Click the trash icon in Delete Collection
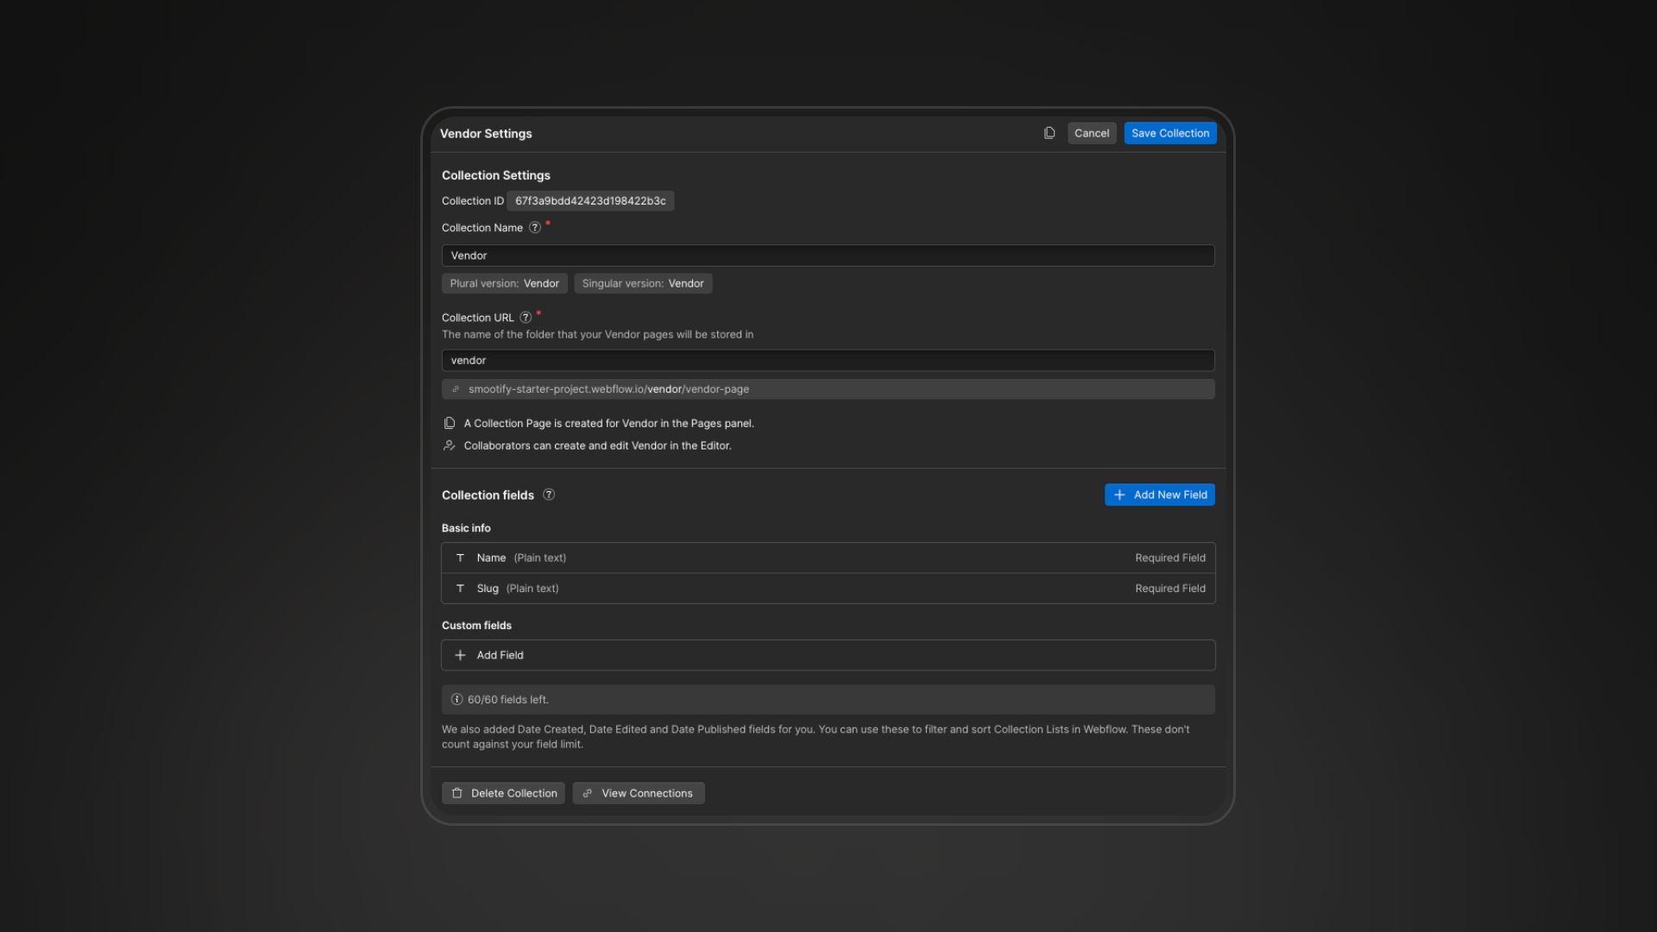1657x932 pixels. (457, 793)
